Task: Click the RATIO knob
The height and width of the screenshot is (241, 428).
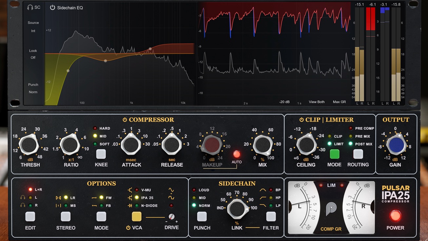Action: pyautogui.click(x=70, y=144)
